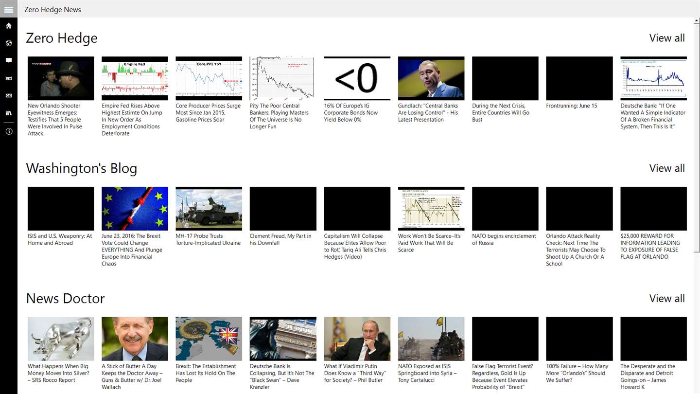Open the Gundlach speaker photo thumbnail

[431, 78]
